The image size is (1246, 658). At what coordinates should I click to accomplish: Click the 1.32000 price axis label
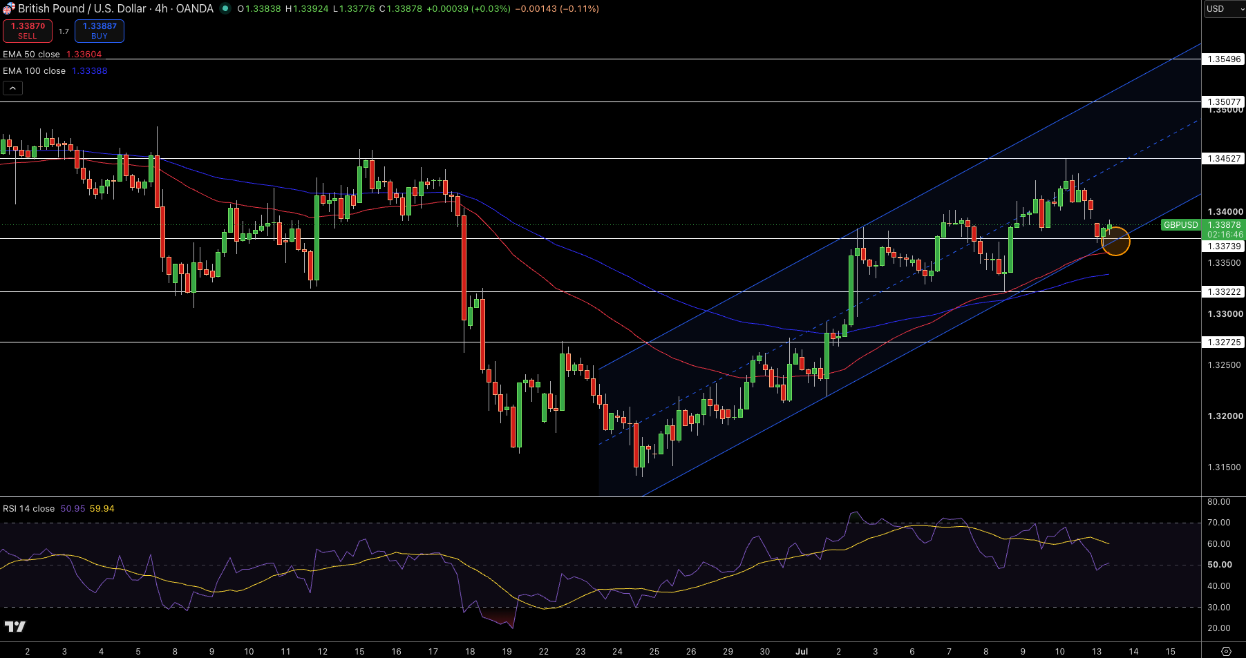tap(1224, 416)
